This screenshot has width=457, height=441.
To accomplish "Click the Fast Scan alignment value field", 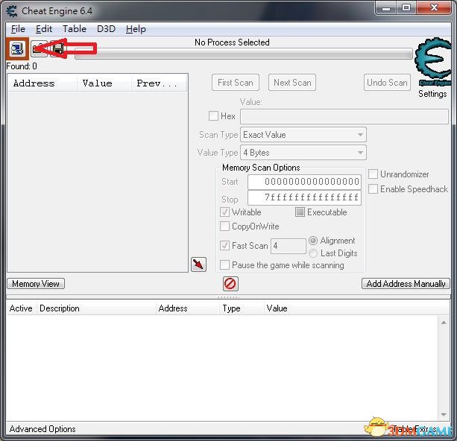I will pos(289,246).
